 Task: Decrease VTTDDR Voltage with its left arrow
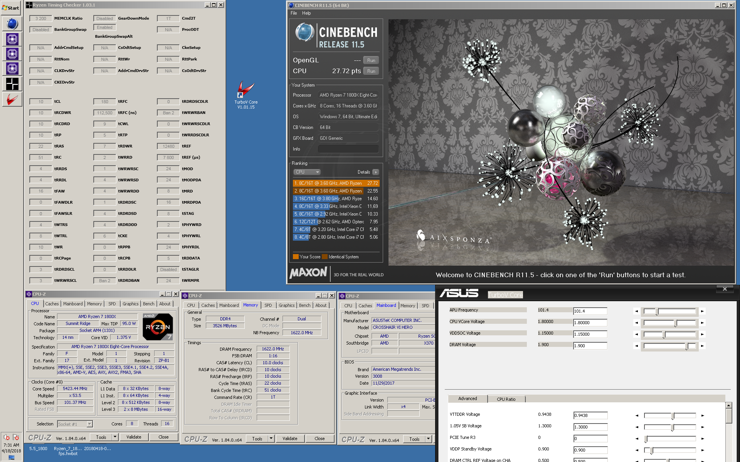tap(637, 415)
